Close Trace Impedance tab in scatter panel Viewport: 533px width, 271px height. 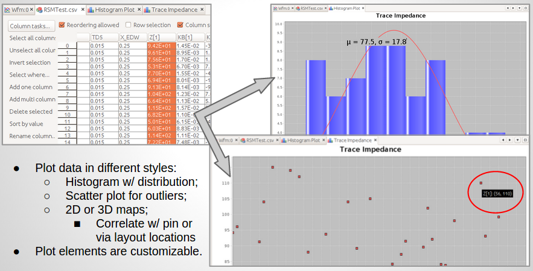[x=375, y=140]
